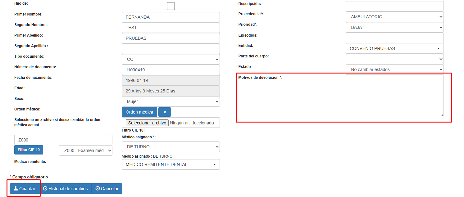Click the Motivos de devolución text area

click(x=394, y=96)
